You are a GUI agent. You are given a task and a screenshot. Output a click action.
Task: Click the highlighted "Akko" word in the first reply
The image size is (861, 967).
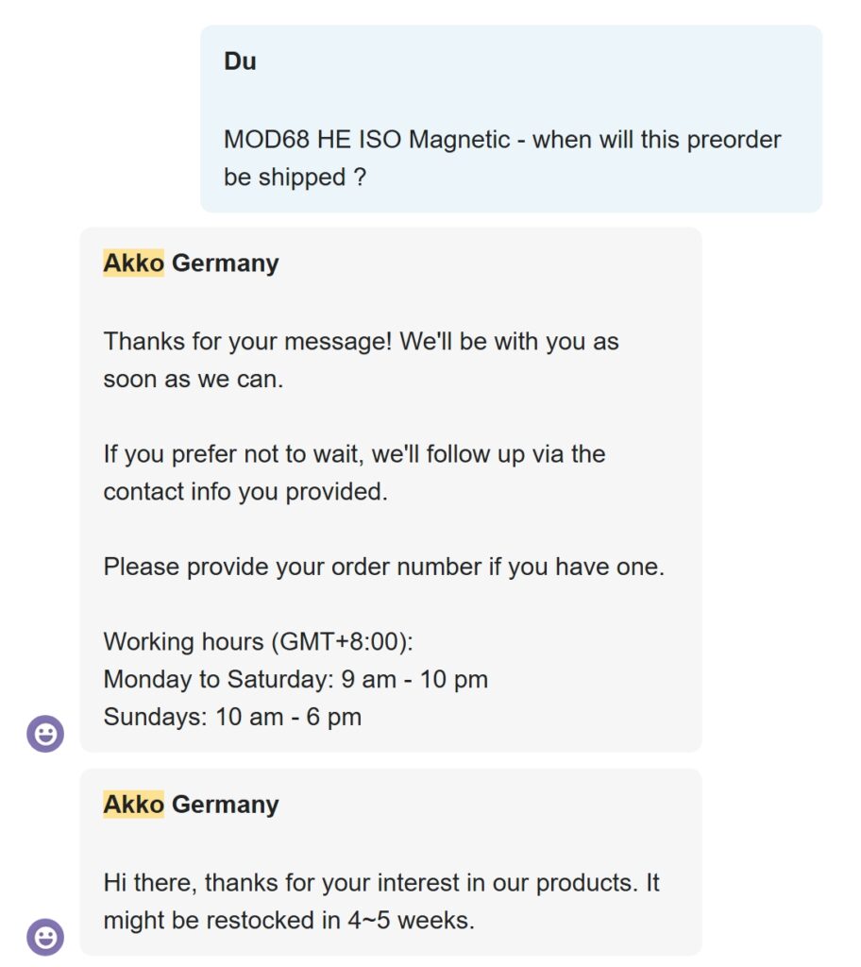[133, 263]
